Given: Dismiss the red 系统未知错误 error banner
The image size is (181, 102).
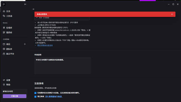Looking at the screenshot, I should coord(172,14).
